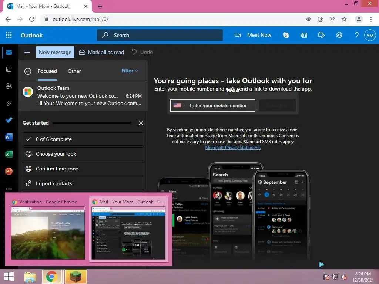Launch Excel from the sidebar
The height and width of the screenshot is (284, 379).
(x=9, y=154)
